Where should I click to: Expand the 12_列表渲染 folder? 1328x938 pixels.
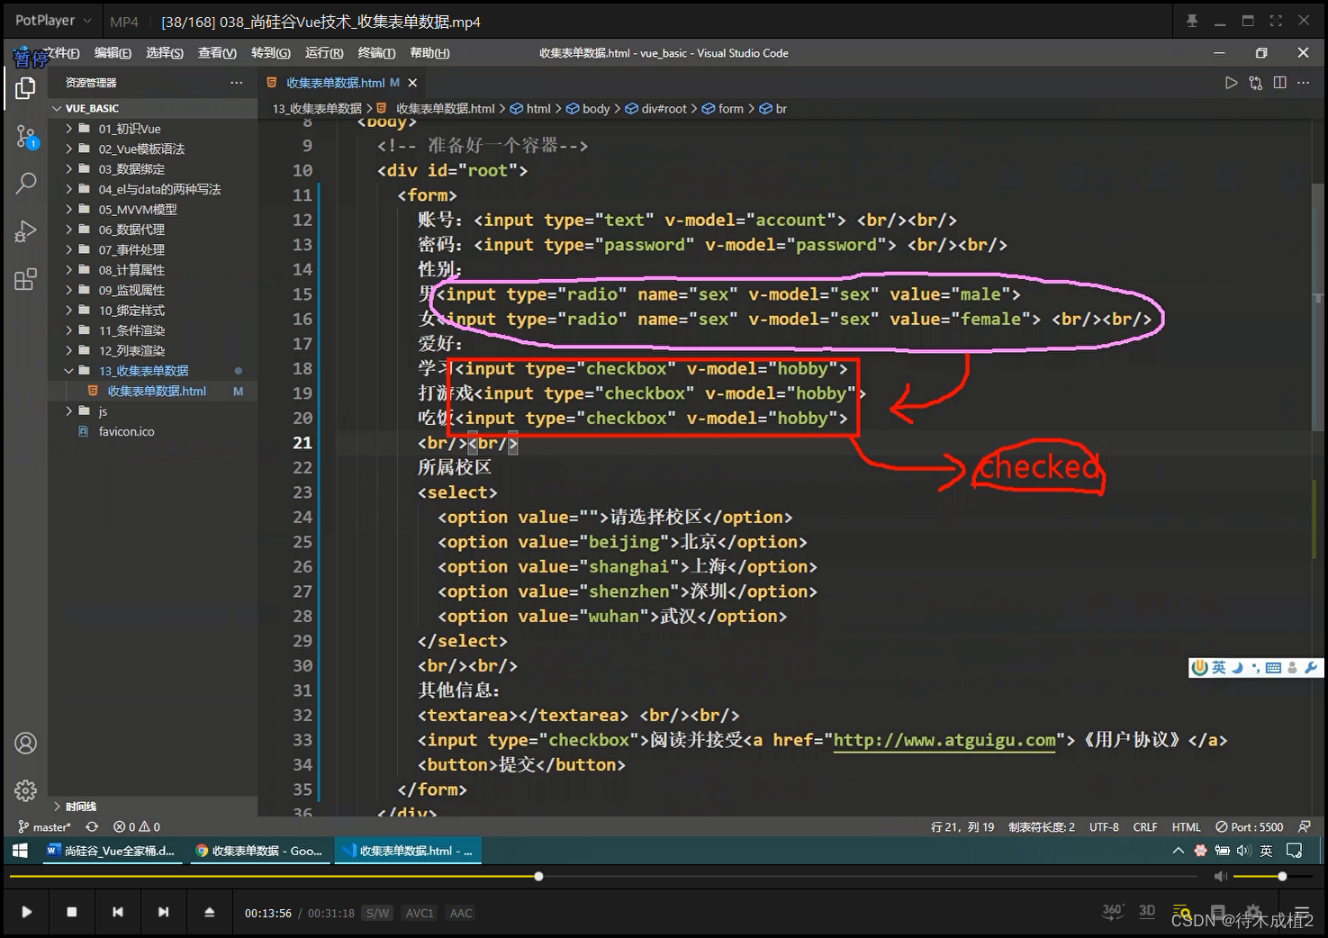click(x=152, y=350)
